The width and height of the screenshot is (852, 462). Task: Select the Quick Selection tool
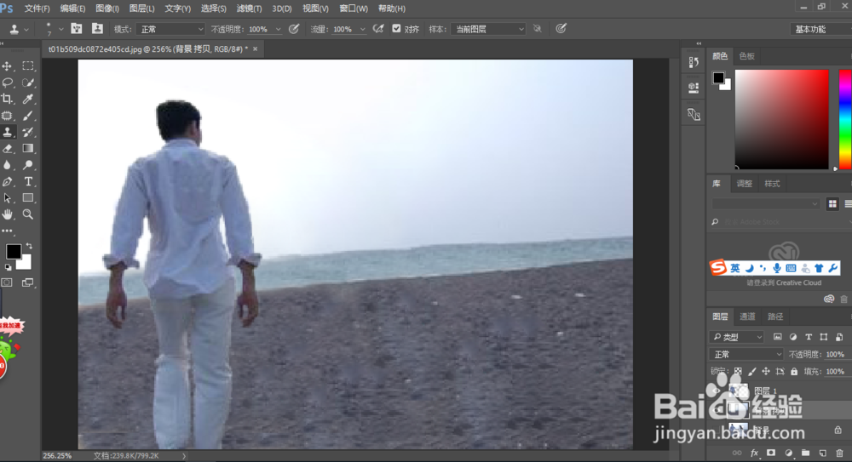tap(28, 83)
